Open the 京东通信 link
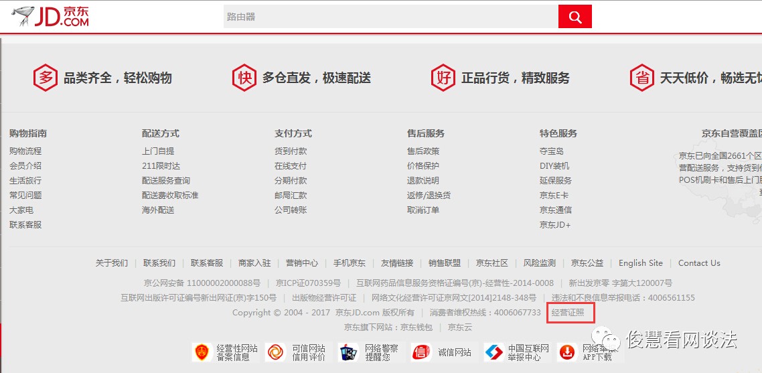The height and width of the screenshot is (373, 762). click(556, 210)
